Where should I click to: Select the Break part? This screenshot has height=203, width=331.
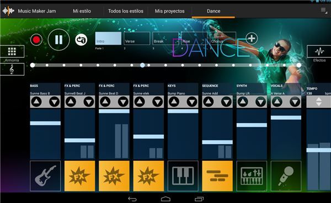165,39
